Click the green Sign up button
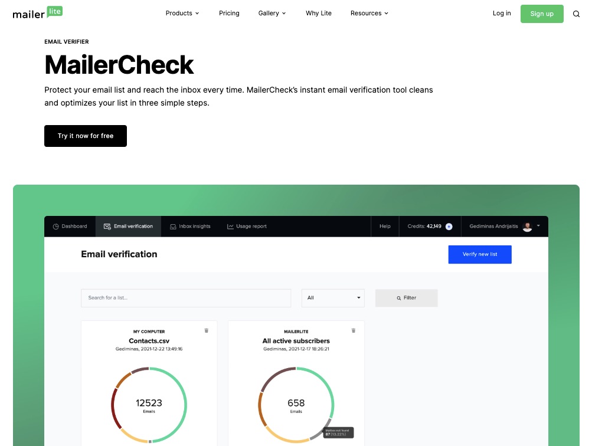 (542, 14)
